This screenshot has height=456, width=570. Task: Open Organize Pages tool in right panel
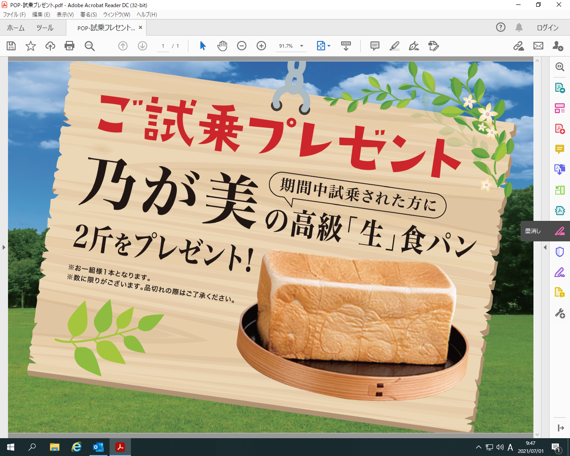[560, 108]
